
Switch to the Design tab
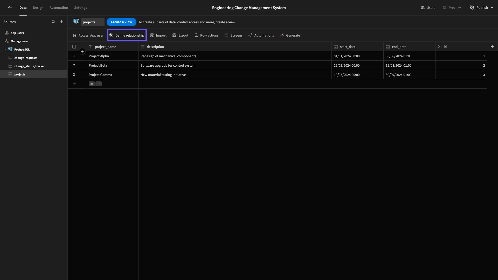click(x=38, y=8)
